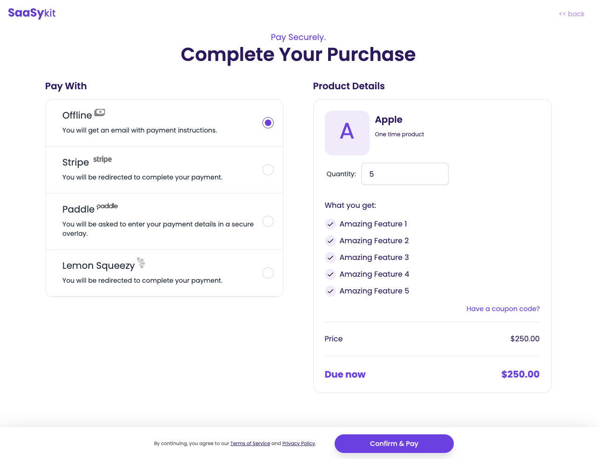599x459 pixels.
Task: Click the checkmark beside Amazing Feature 1
Action: point(330,224)
